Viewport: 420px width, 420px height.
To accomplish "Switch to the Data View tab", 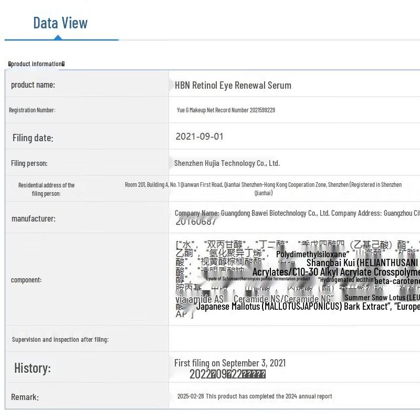I will pos(60,23).
